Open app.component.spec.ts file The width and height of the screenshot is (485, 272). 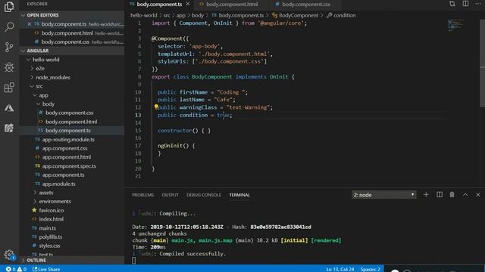tap(69, 166)
